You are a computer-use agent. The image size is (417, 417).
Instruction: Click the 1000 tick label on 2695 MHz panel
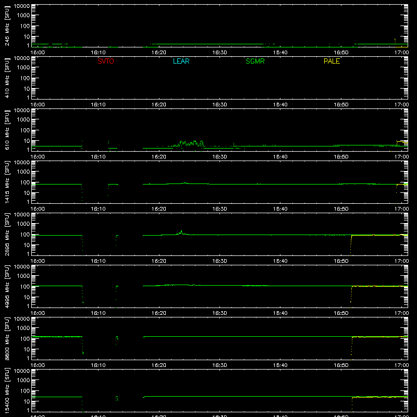(23, 224)
